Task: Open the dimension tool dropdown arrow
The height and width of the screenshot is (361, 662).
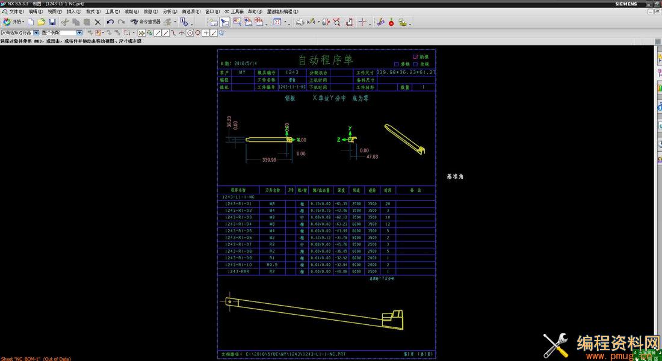Action: pyautogui.click(x=318, y=22)
